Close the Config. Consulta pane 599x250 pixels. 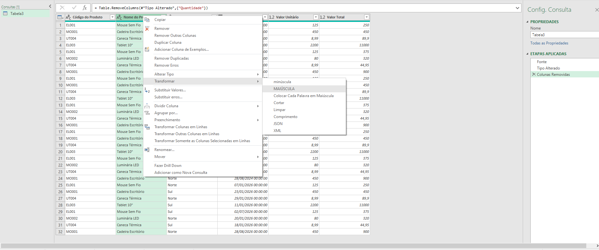pos(596,10)
